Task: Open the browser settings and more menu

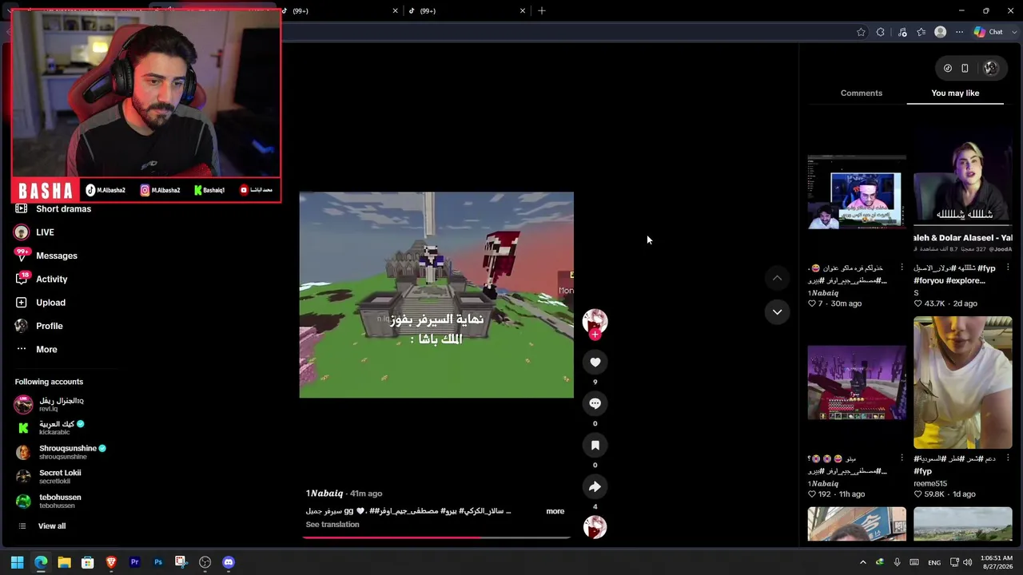Action: 960,32
